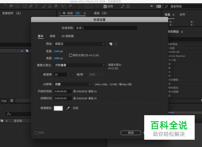Switch to the 高级 tab

pos(53,36)
